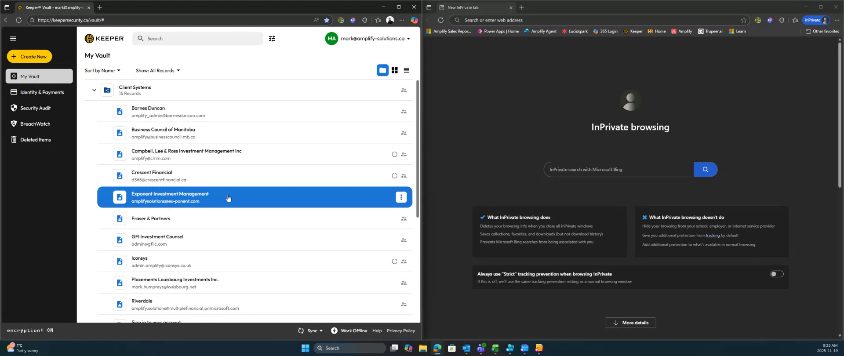The image size is (844, 356).
Task: Open My Vault in the sidebar
Action: tap(39, 76)
